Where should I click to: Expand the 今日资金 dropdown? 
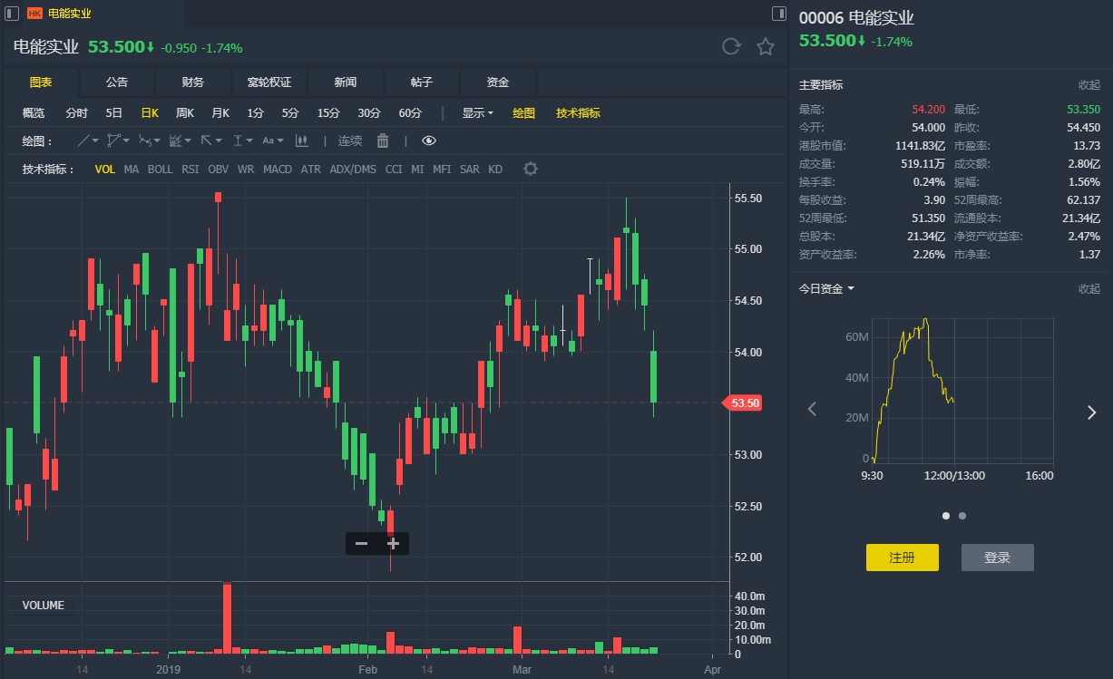pos(826,288)
